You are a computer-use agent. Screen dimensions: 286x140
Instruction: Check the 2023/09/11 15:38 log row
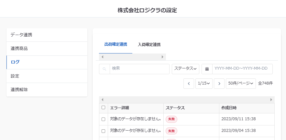(x=104, y=119)
